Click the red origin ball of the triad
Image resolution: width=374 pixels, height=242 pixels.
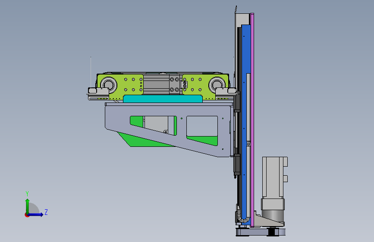tap(27, 215)
